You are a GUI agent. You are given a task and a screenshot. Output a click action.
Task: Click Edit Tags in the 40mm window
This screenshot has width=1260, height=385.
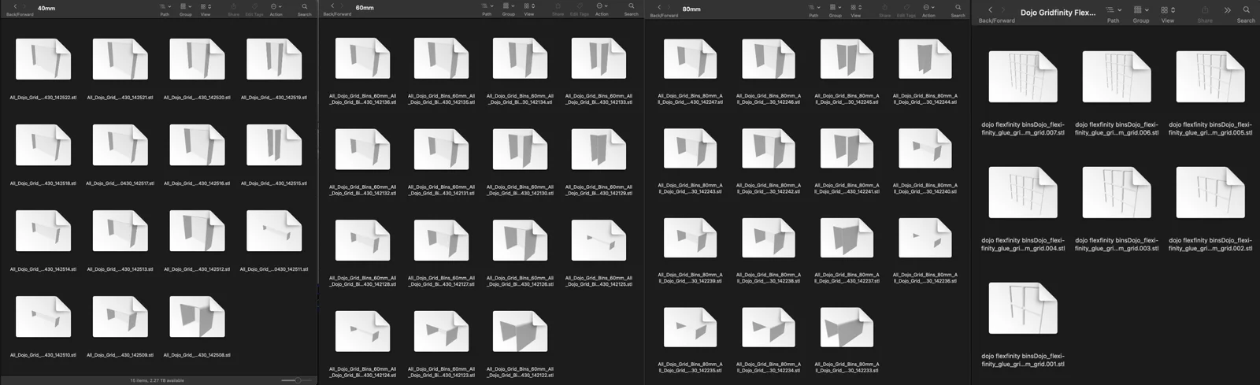tap(254, 7)
